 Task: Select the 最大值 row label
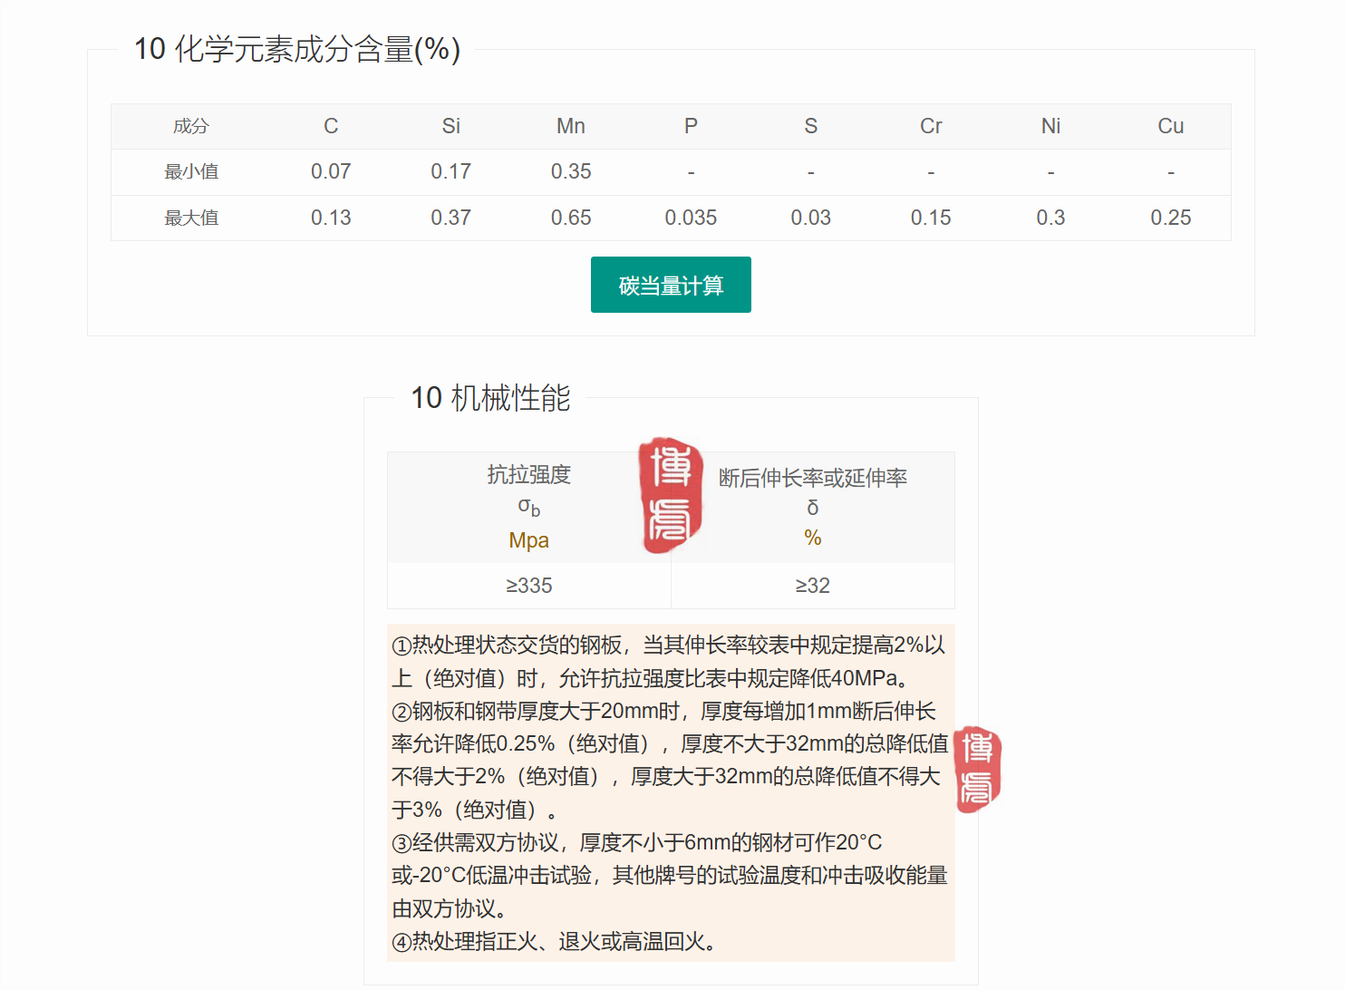[191, 218]
